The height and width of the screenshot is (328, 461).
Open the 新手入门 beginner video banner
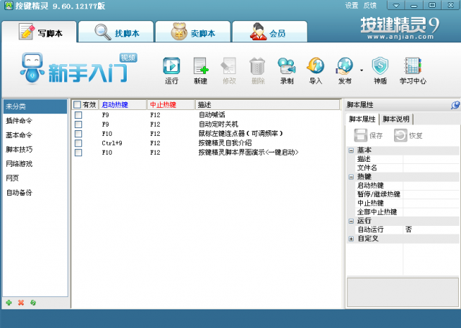click(79, 69)
